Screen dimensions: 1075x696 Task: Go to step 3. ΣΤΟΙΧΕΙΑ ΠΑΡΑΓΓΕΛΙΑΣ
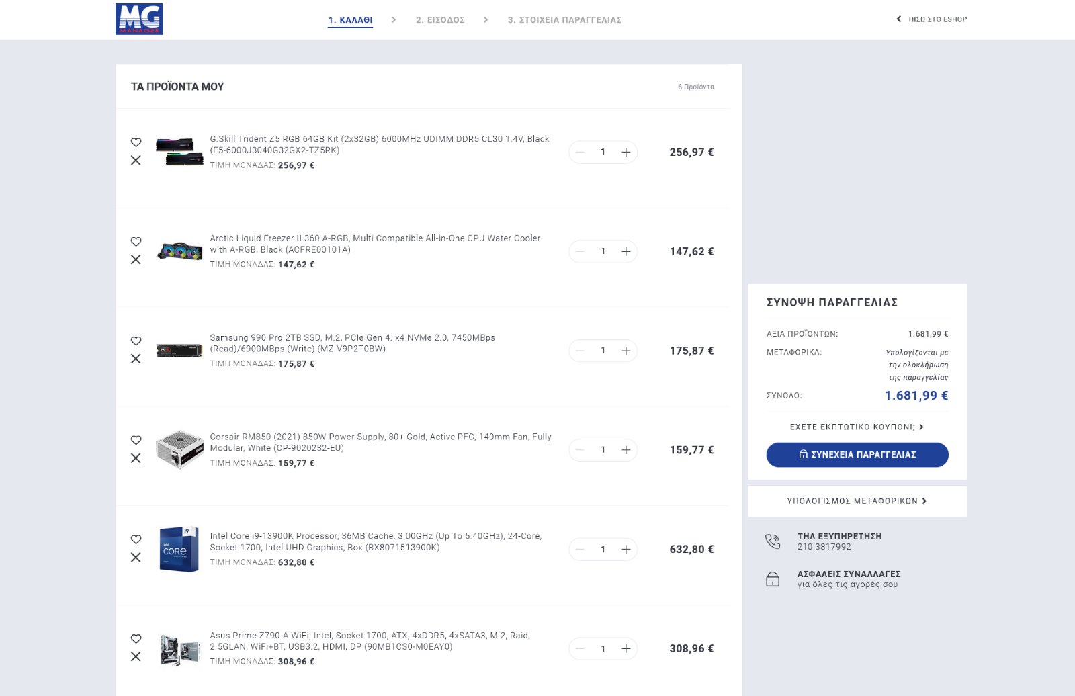coord(564,20)
